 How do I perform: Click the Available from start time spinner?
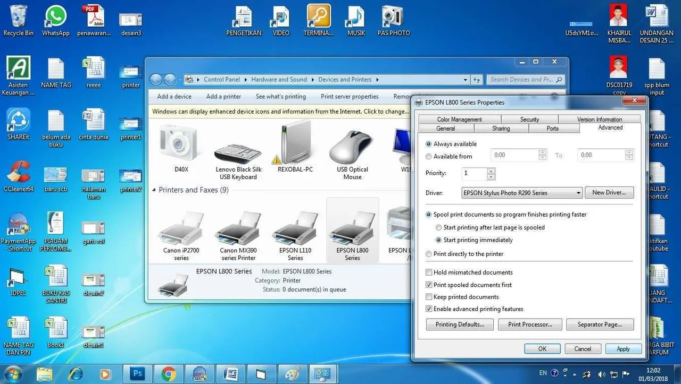pyautogui.click(x=543, y=155)
